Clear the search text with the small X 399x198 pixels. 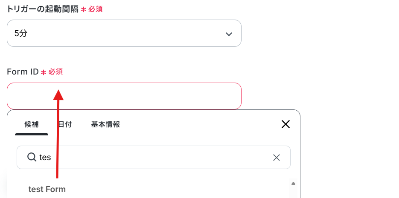point(277,158)
